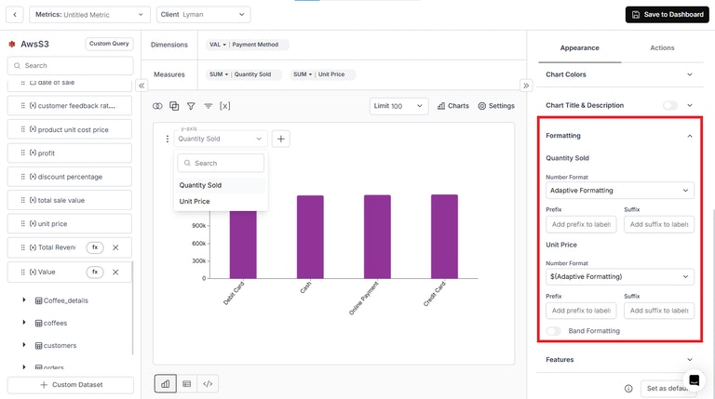
Task: Open Custom Query button
Action: pos(109,44)
